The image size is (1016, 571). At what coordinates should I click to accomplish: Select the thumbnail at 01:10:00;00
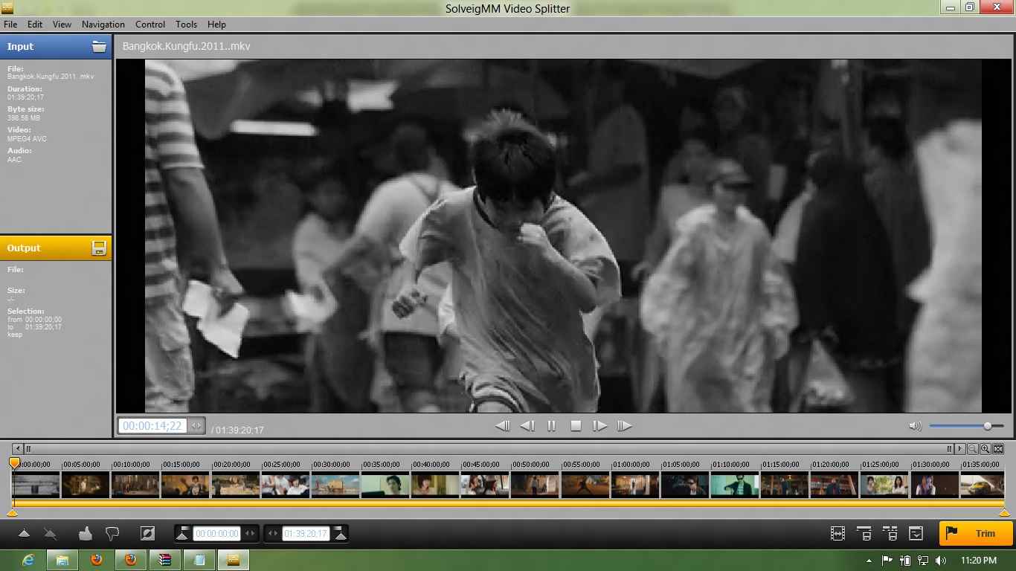pos(735,485)
